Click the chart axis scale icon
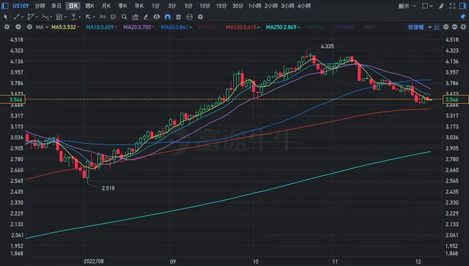This screenshot has width=469, height=266. tap(437, 27)
